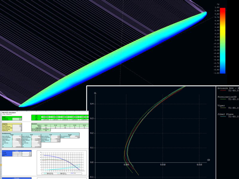The height and width of the screenshot is (179, 239).
Task: Click the T1-85.0 polar label under Viper
Action: click(233, 108)
